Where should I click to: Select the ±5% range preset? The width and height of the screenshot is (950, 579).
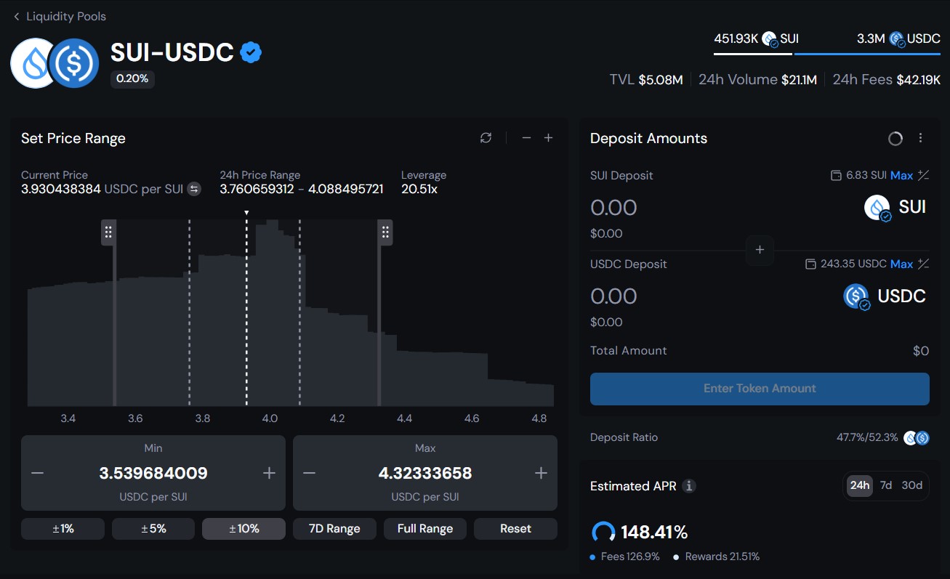153,529
